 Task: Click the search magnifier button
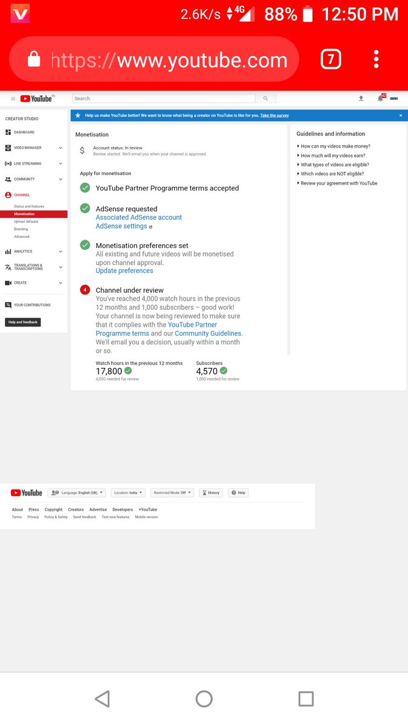pos(265,99)
